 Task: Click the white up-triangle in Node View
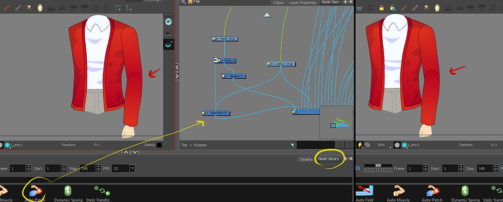[x=267, y=15]
